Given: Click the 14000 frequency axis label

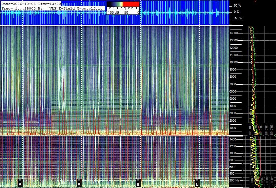Looking at the screenshot, I should point(234,33).
